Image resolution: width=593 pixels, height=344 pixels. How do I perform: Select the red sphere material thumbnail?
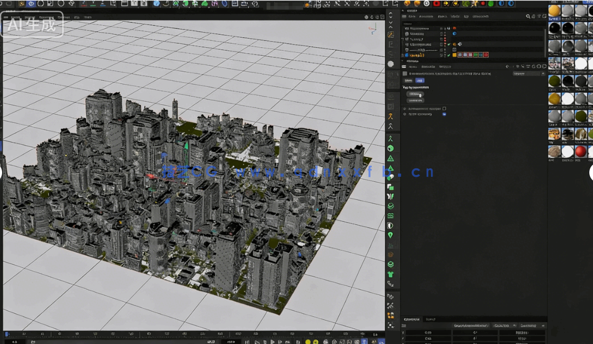tap(580, 152)
